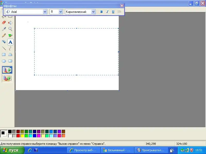Select the Pick Color eyedropper tool
Screen dimensions: 206x154
[4, 29]
